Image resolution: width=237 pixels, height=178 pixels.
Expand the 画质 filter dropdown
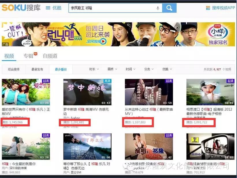point(112,69)
